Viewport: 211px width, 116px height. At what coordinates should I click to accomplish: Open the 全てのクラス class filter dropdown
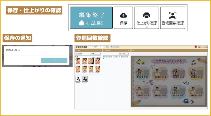[79, 54]
